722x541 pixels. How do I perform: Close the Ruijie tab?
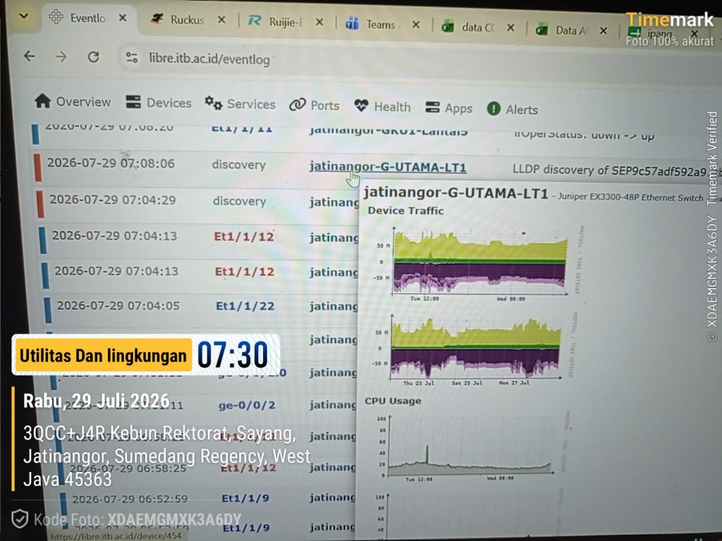pyautogui.click(x=319, y=22)
